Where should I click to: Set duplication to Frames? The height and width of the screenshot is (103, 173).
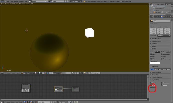coord(156,69)
